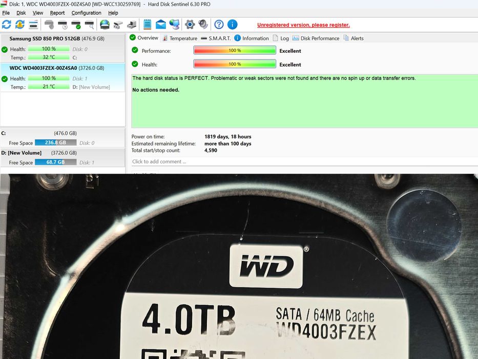Click the Samsung SSD Temp 32 °C bar
The height and width of the screenshot is (359, 478).
point(49,57)
